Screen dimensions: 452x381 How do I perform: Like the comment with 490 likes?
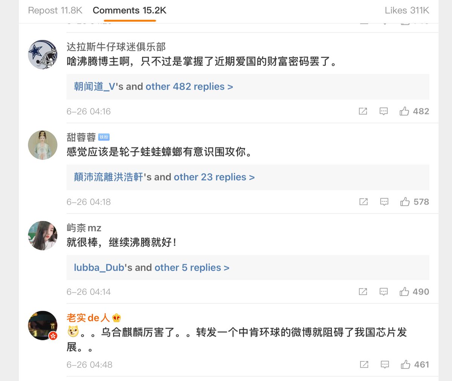405,292
